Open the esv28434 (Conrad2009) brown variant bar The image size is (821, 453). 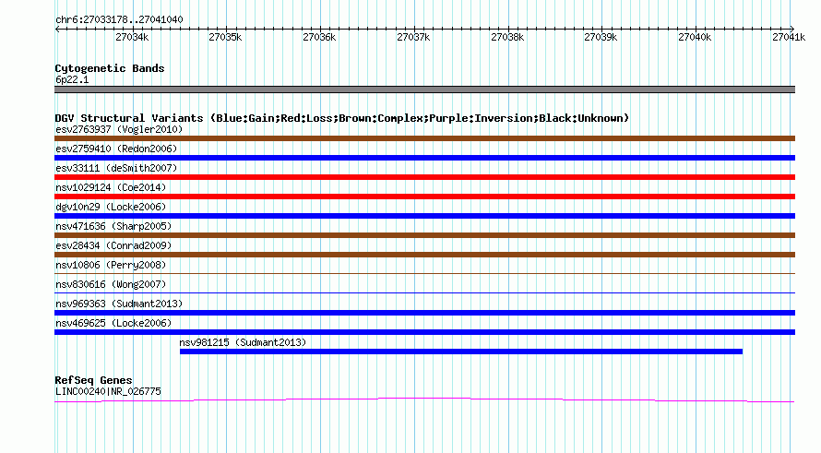424,255
